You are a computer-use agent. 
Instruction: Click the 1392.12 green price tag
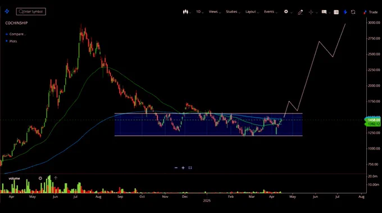coord(373,124)
